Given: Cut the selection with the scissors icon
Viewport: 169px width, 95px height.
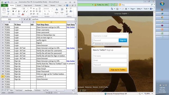Looking at the screenshot, I should coord(8,9).
